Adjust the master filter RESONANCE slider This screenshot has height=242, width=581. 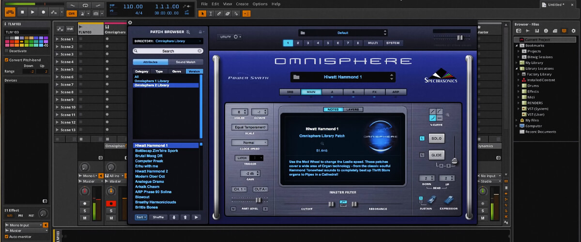(354, 204)
